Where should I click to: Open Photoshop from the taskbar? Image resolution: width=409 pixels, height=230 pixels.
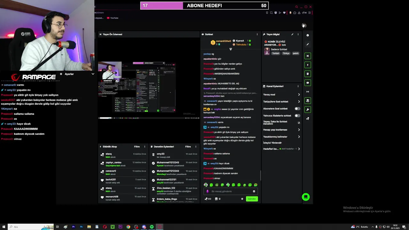[81, 227]
